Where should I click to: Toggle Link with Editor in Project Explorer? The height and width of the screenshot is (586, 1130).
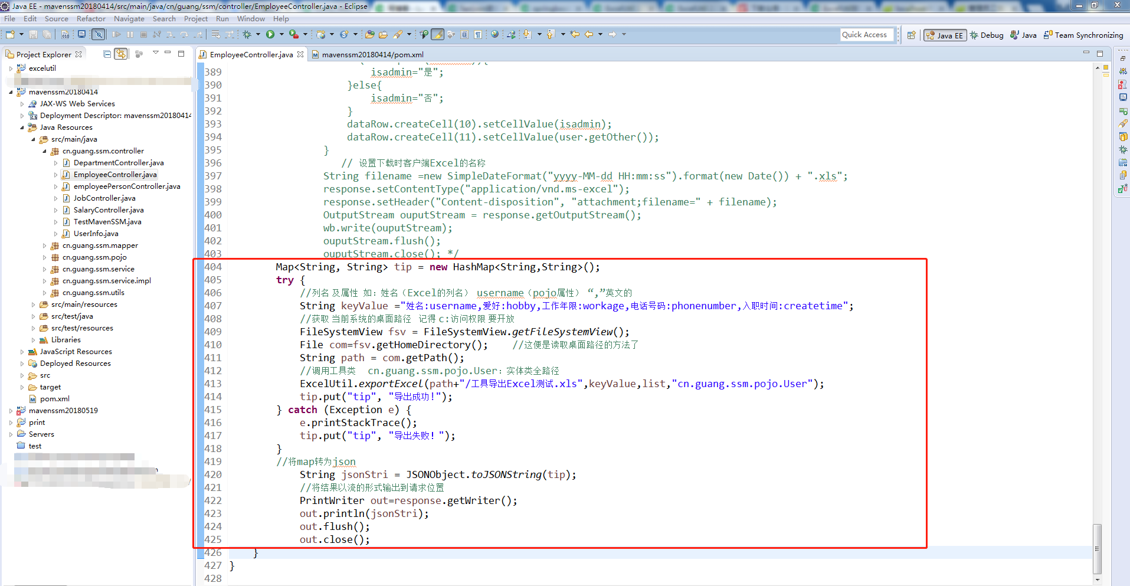(121, 54)
